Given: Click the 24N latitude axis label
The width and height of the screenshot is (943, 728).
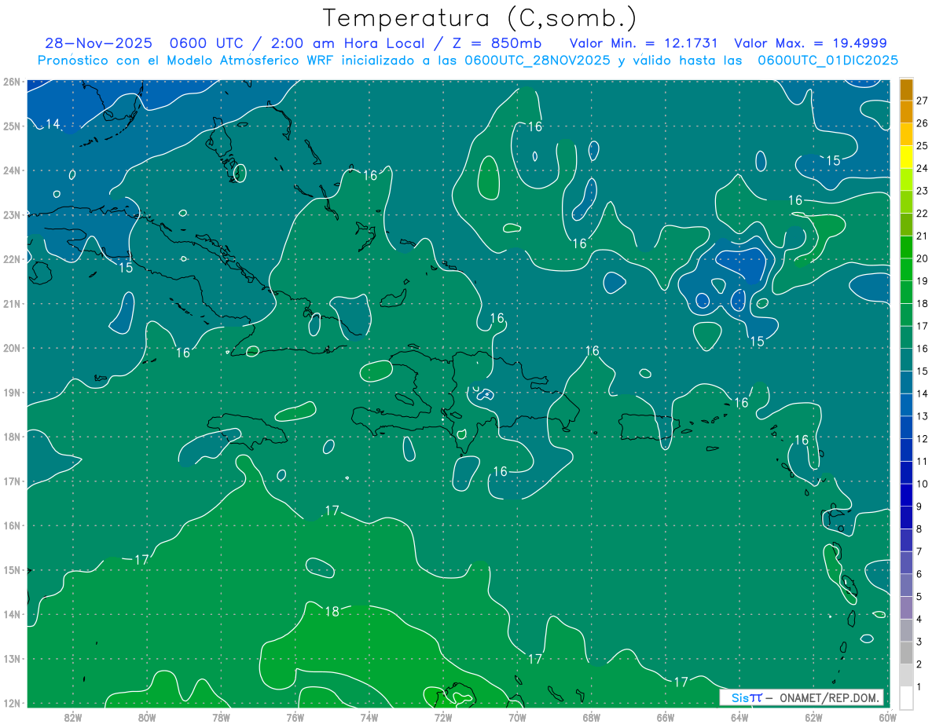Looking at the screenshot, I should [11, 170].
